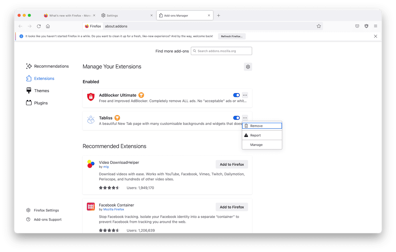Click the Refresh Firefox button
This screenshot has width=396, height=252.
pos(232,37)
